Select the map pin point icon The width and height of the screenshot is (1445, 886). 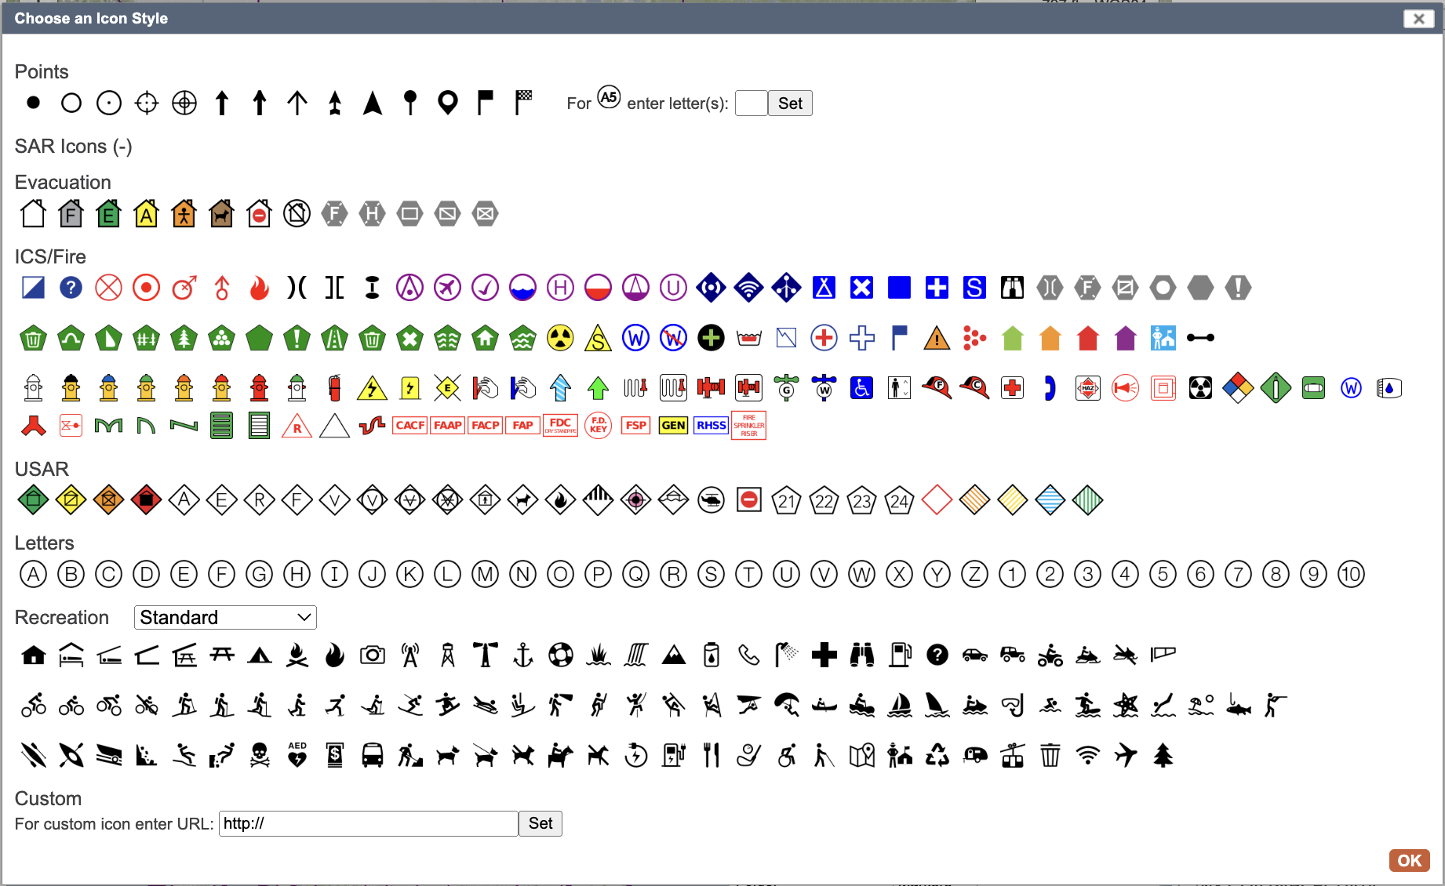coord(448,103)
